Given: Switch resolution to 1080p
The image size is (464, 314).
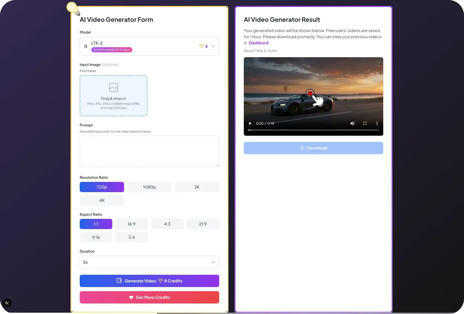Looking at the screenshot, I should pyautogui.click(x=149, y=187).
